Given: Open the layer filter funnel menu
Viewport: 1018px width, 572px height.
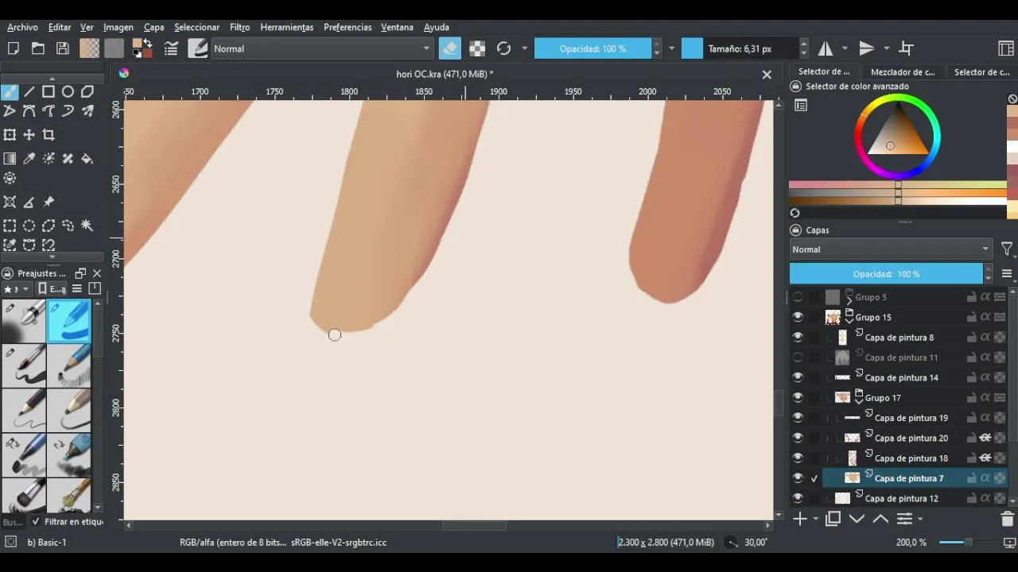Looking at the screenshot, I should point(1007,249).
